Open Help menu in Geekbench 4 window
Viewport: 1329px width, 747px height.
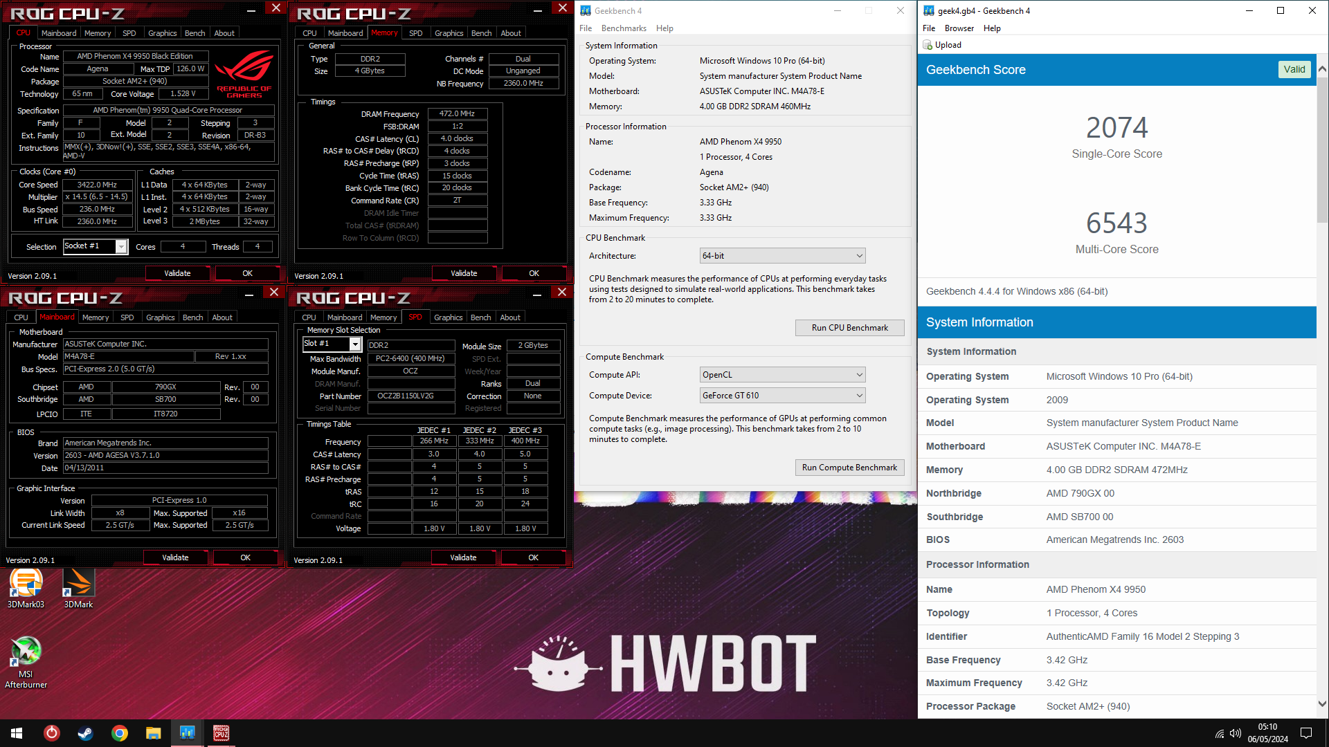click(664, 28)
